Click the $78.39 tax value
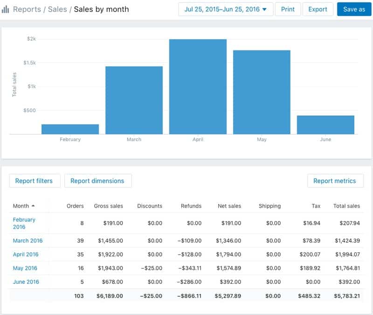Image resolution: width=373 pixels, height=315 pixels. coord(311,241)
